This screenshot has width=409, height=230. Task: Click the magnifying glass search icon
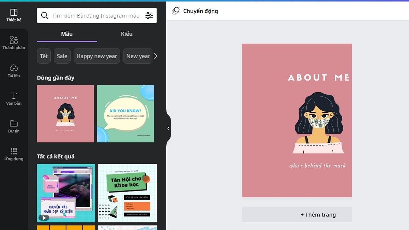tap(45, 15)
